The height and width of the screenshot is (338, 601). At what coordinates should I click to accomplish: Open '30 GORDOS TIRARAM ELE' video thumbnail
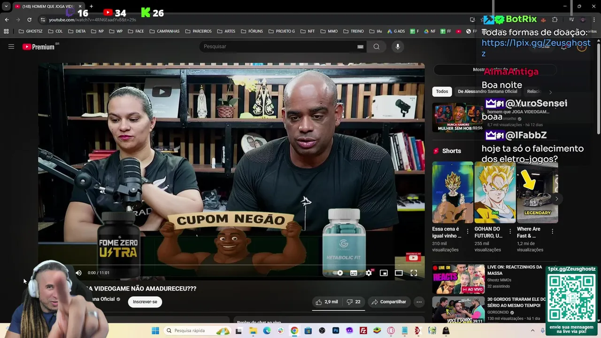[x=458, y=310]
